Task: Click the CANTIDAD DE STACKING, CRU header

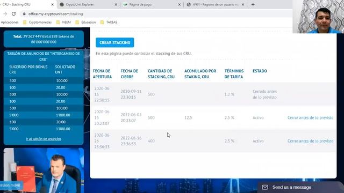Action: click(161, 74)
